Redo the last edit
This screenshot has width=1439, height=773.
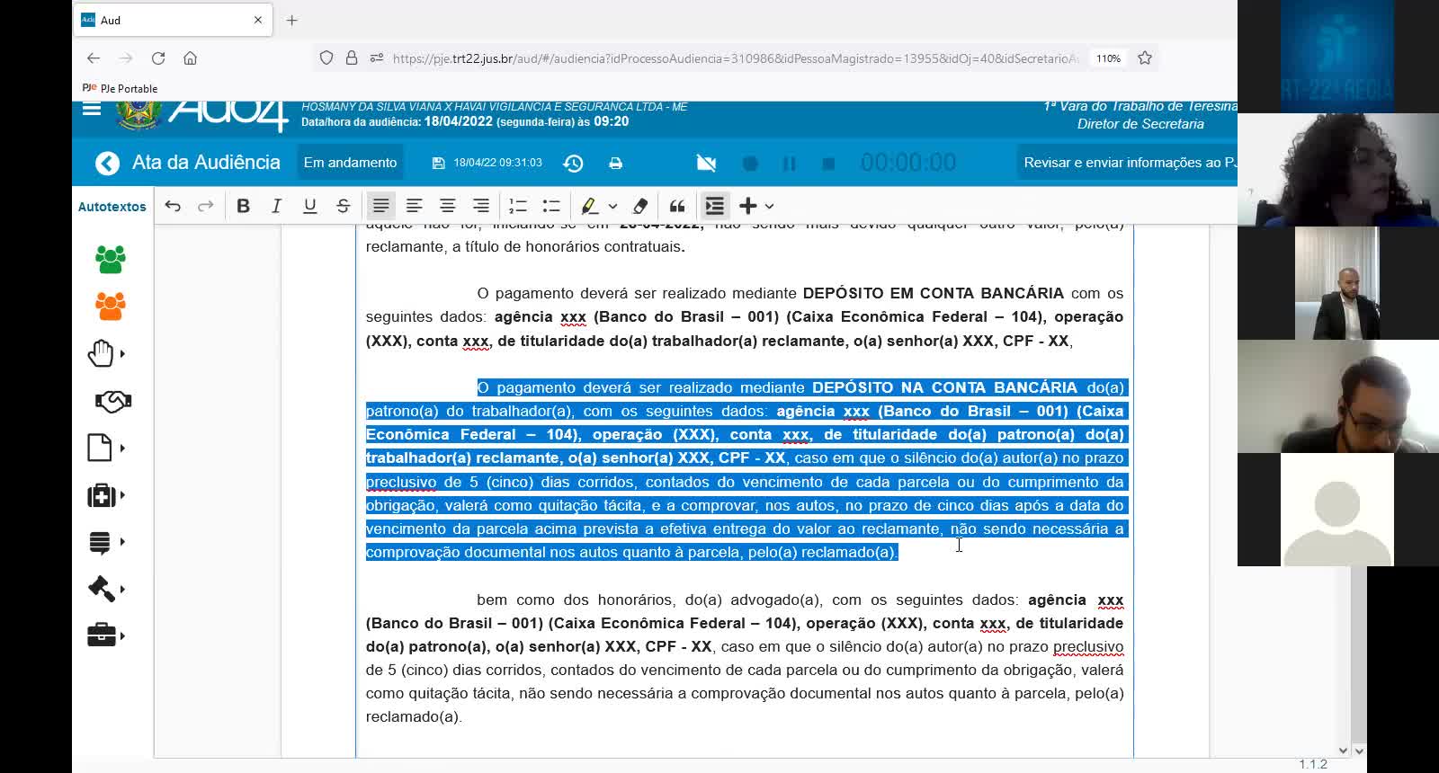click(x=206, y=206)
